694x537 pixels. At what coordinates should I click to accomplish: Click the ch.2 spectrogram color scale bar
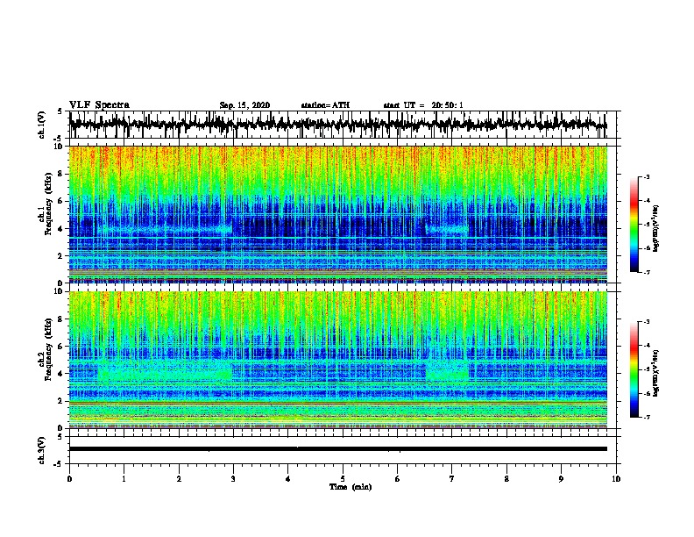[x=634, y=369]
